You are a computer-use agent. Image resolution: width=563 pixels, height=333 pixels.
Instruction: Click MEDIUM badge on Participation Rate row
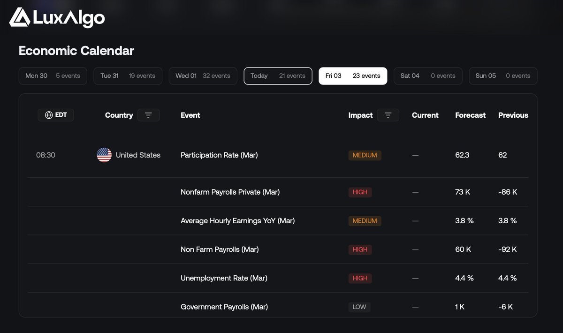(x=365, y=155)
